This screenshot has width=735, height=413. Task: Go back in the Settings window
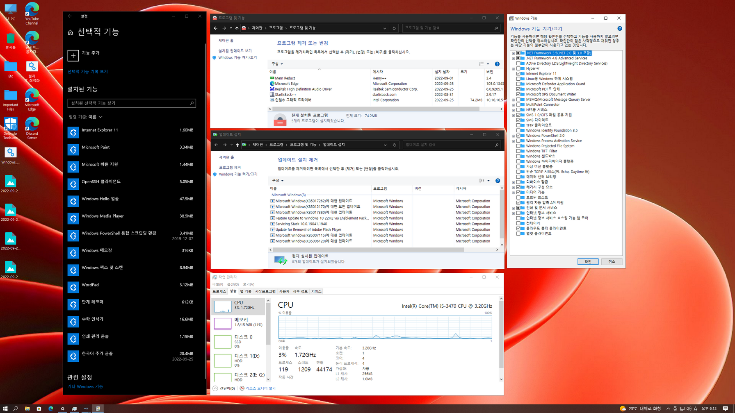pyautogui.click(x=70, y=16)
